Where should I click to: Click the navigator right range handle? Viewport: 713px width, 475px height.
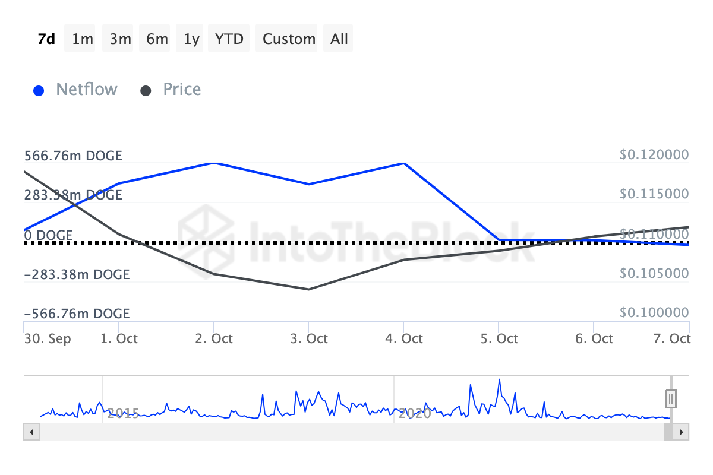coord(671,398)
